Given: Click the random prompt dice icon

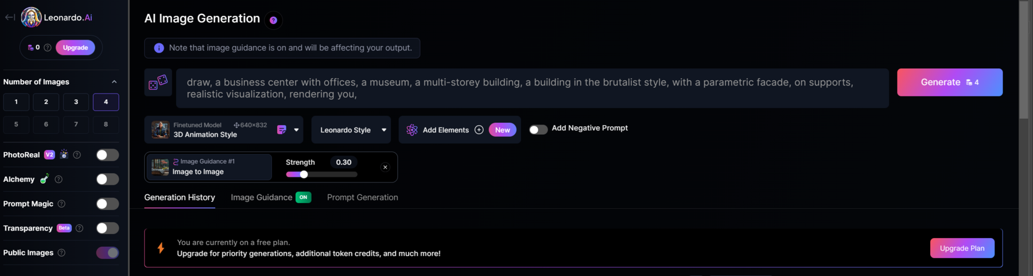Looking at the screenshot, I should click(158, 83).
